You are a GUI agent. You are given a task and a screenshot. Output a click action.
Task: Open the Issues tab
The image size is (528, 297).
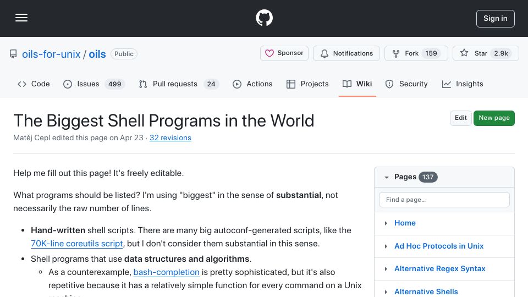(x=94, y=84)
